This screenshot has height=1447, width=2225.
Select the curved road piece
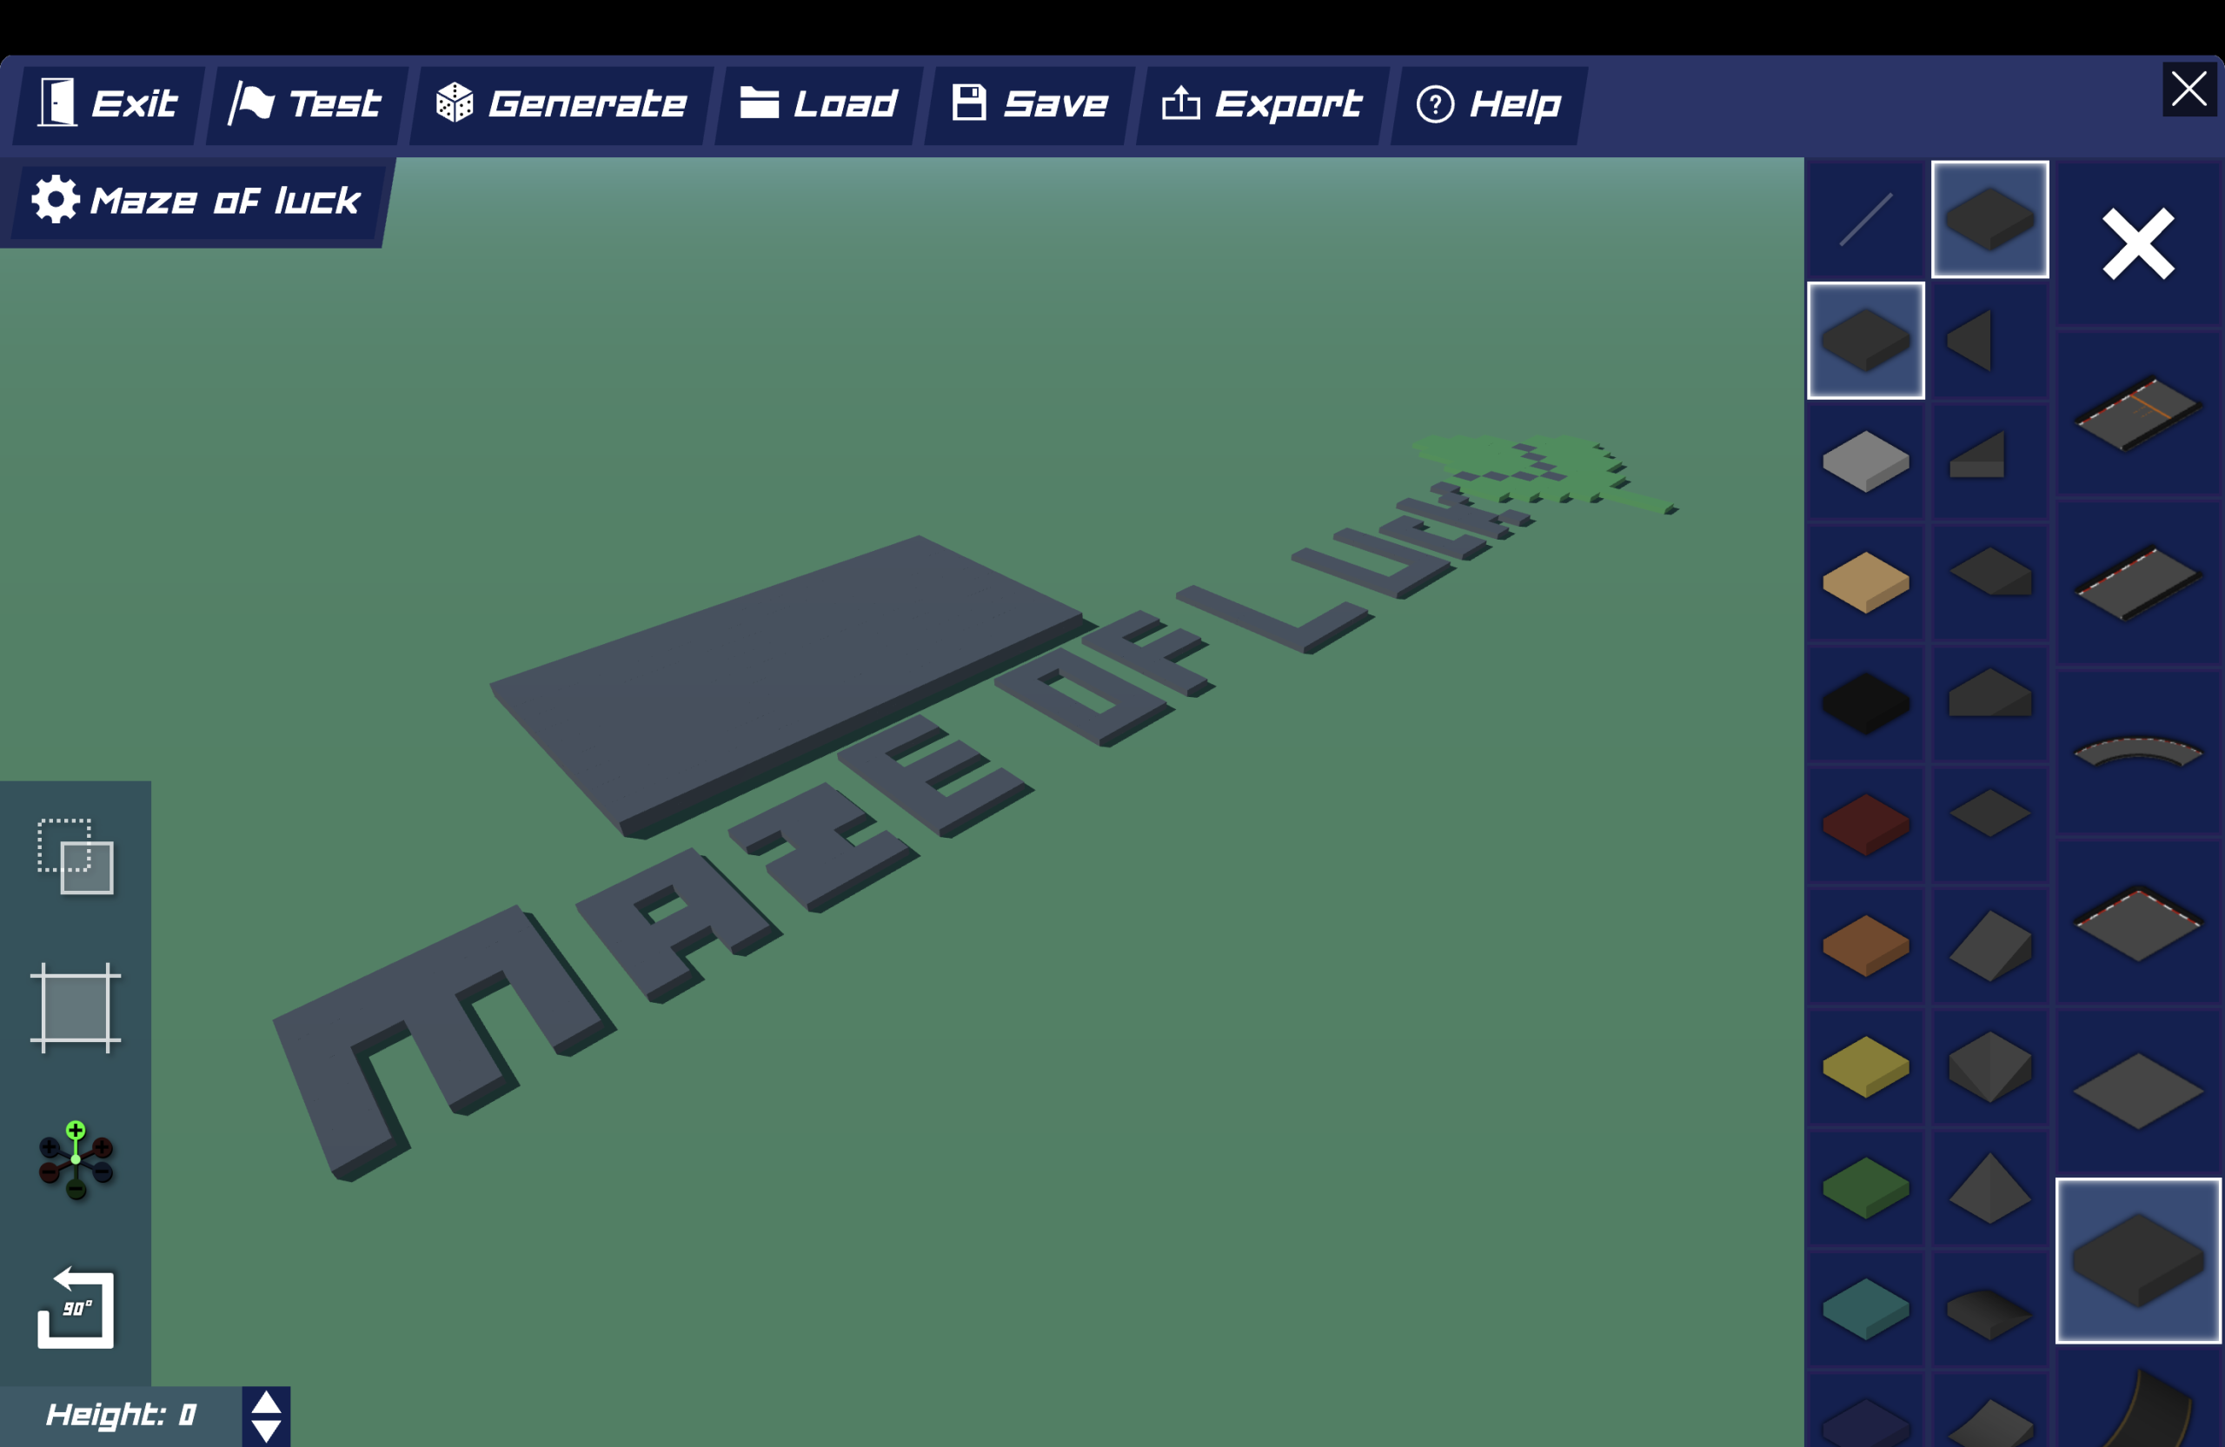coord(2138,753)
